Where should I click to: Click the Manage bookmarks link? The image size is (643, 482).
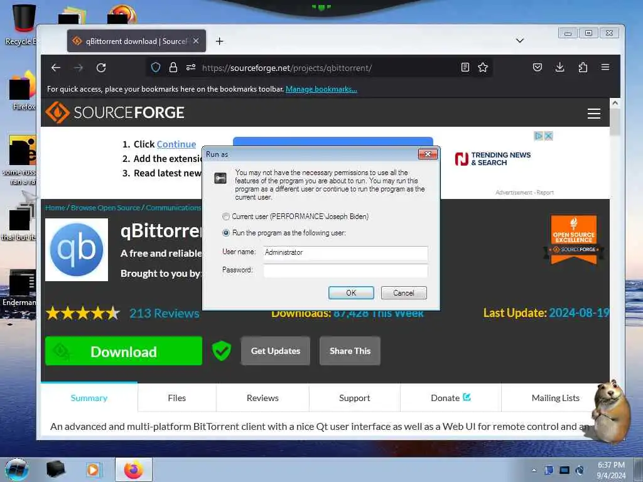click(321, 89)
